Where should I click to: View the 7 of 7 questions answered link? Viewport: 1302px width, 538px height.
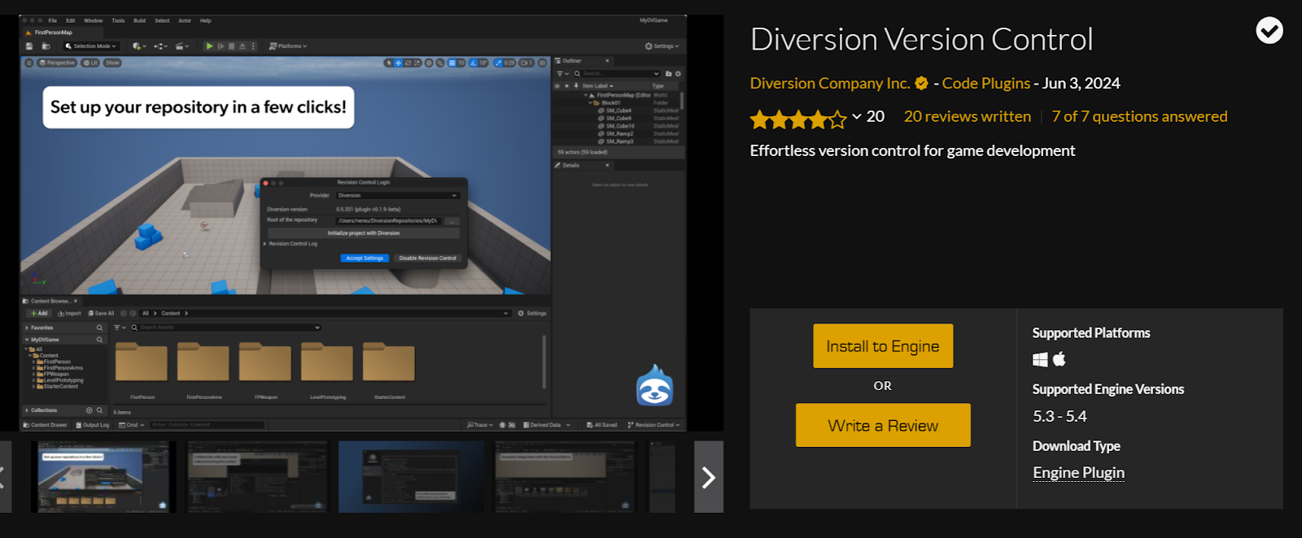tap(1139, 116)
